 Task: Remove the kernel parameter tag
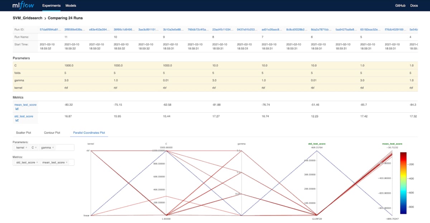tap(27, 147)
